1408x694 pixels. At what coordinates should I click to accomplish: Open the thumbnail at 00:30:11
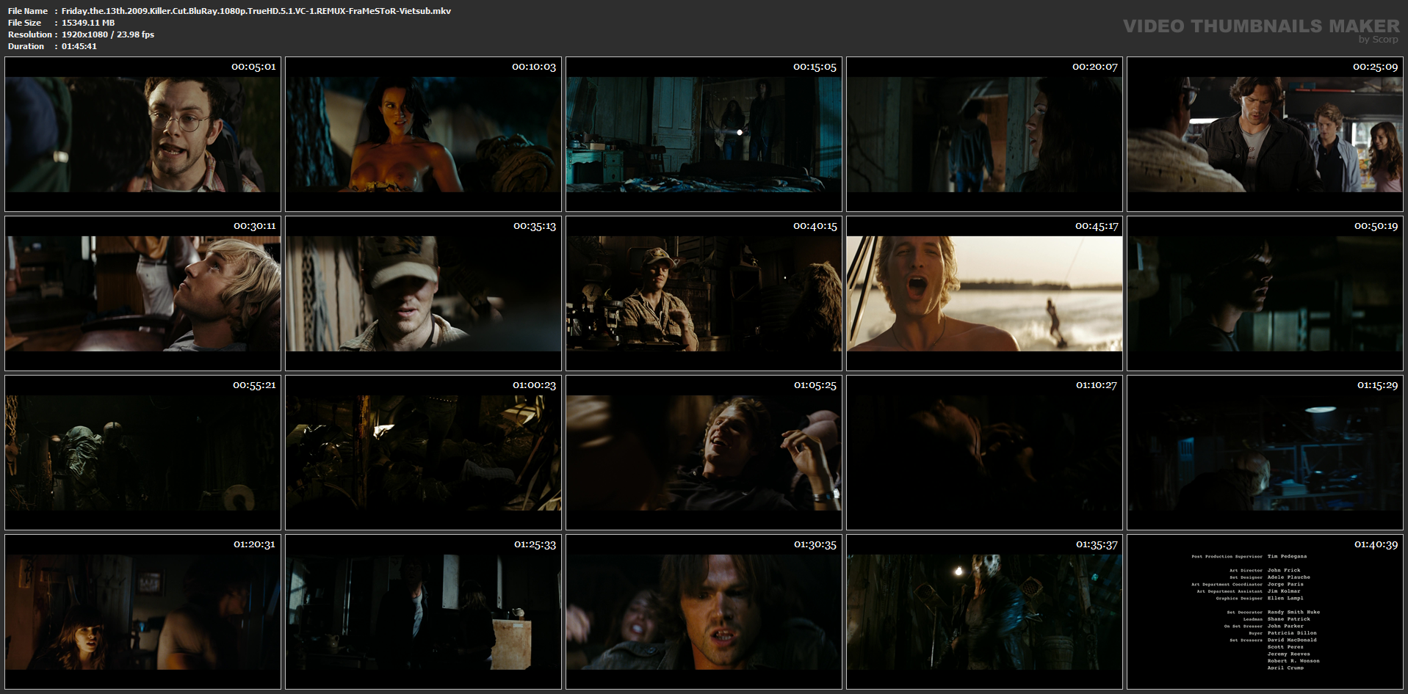pyautogui.click(x=142, y=293)
